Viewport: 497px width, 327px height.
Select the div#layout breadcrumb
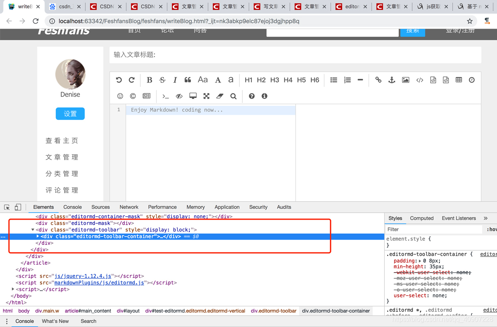point(128,311)
